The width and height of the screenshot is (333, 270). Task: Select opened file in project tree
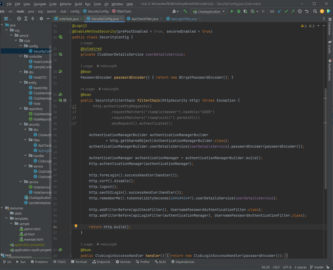point(19,19)
